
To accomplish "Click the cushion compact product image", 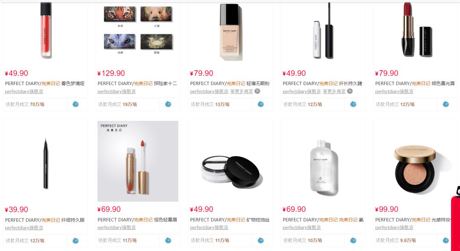I will (415, 169).
